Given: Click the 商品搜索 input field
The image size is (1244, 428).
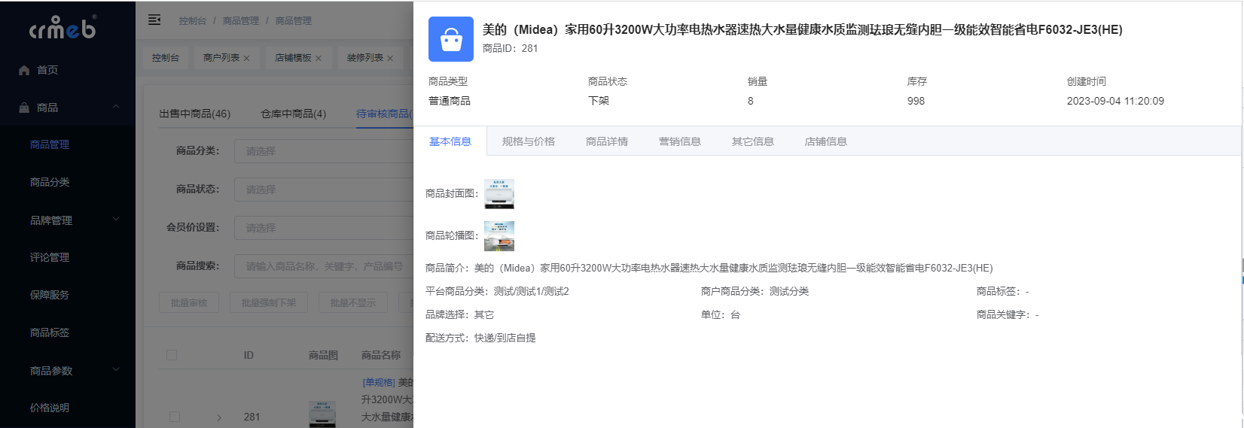Looking at the screenshot, I should (x=324, y=266).
